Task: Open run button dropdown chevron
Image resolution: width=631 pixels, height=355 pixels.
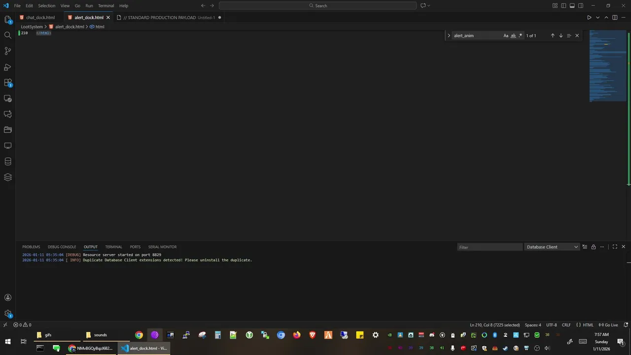Action: pos(598,18)
